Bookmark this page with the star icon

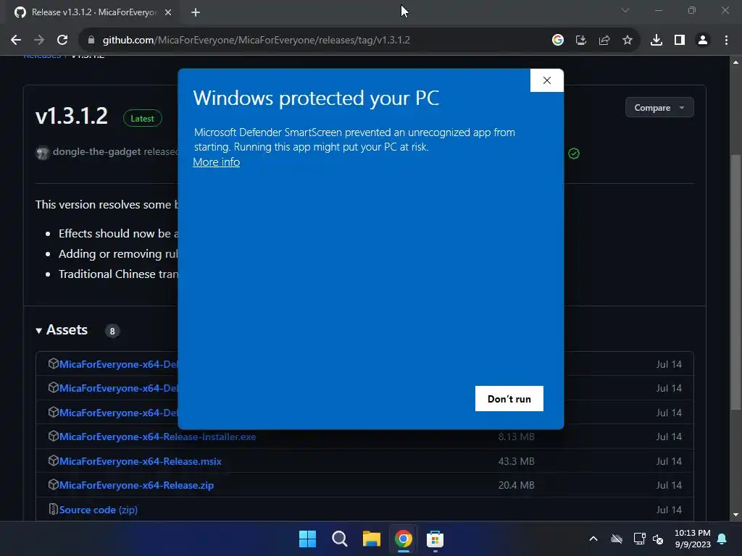(627, 41)
